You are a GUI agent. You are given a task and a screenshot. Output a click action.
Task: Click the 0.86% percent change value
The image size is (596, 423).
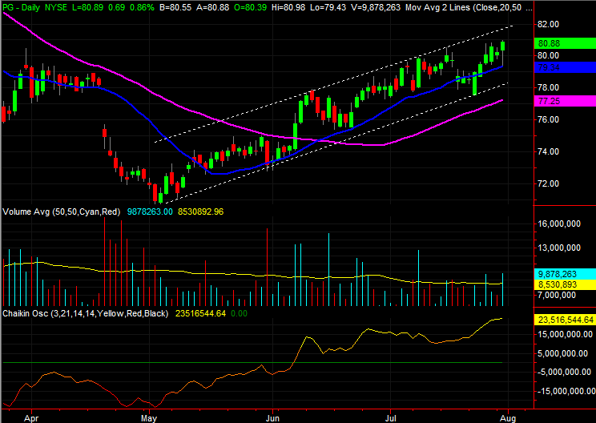pos(142,7)
